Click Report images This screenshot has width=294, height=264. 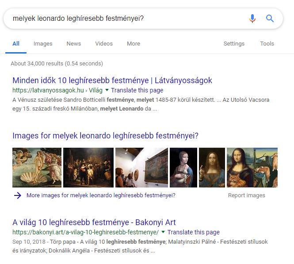click(247, 195)
